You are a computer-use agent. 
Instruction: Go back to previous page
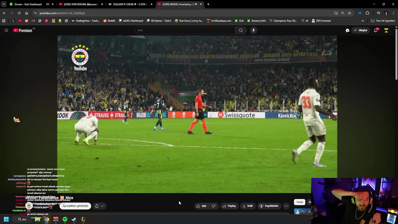4,13
